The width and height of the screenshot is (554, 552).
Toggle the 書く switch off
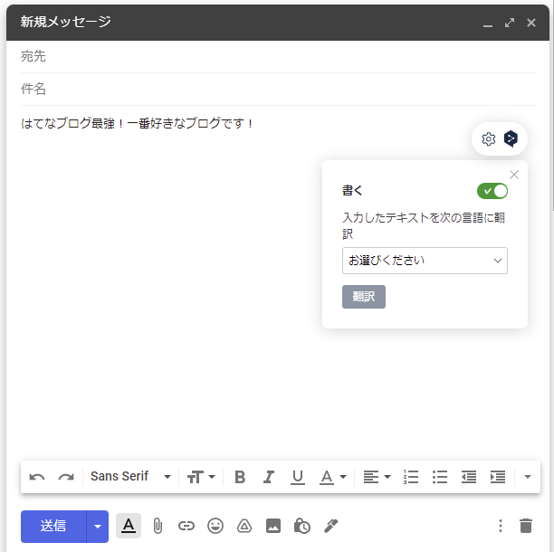[x=492, y=191]
